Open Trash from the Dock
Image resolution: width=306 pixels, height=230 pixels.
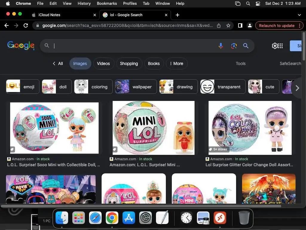tap(244, 218)
